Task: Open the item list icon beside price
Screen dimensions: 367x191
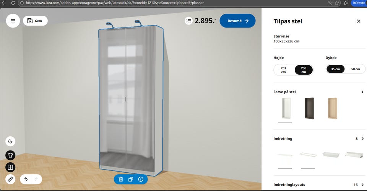Action: 188,21
